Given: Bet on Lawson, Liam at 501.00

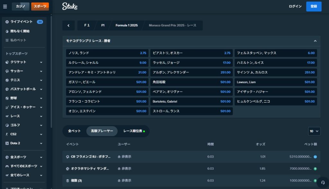Looking at the screenshot, I should (276, 82).
